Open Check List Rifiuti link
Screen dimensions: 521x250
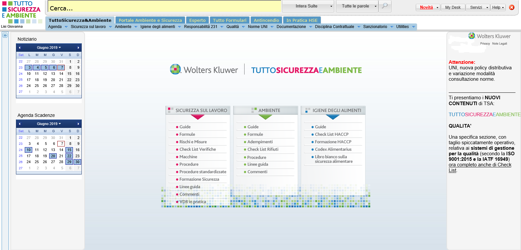click(263, 149)
